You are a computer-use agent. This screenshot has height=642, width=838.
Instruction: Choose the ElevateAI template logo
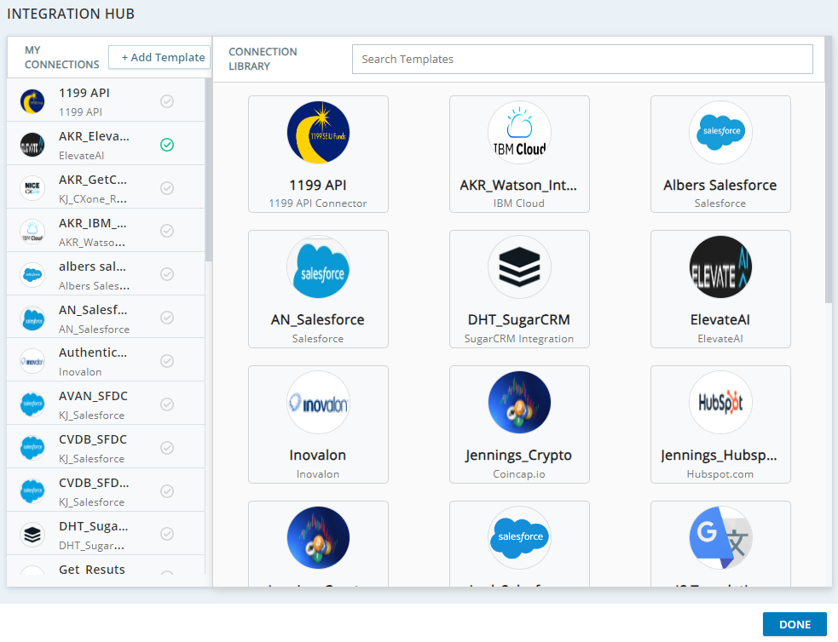click(x=720, y=267)
